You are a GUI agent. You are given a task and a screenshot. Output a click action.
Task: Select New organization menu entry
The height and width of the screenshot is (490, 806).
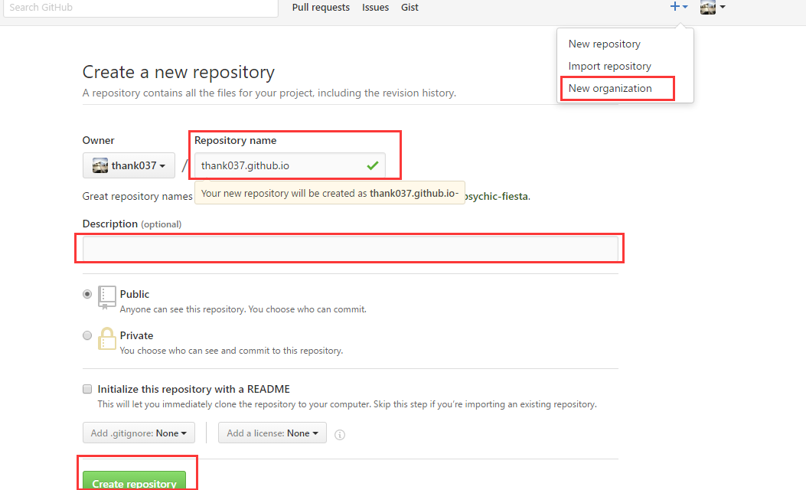pyautogui.click(x=610, y=88)
